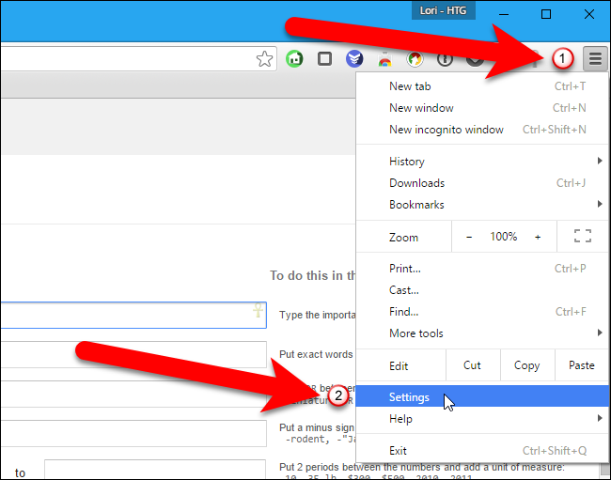Minimize the Chrome window

tap(504, 15)
